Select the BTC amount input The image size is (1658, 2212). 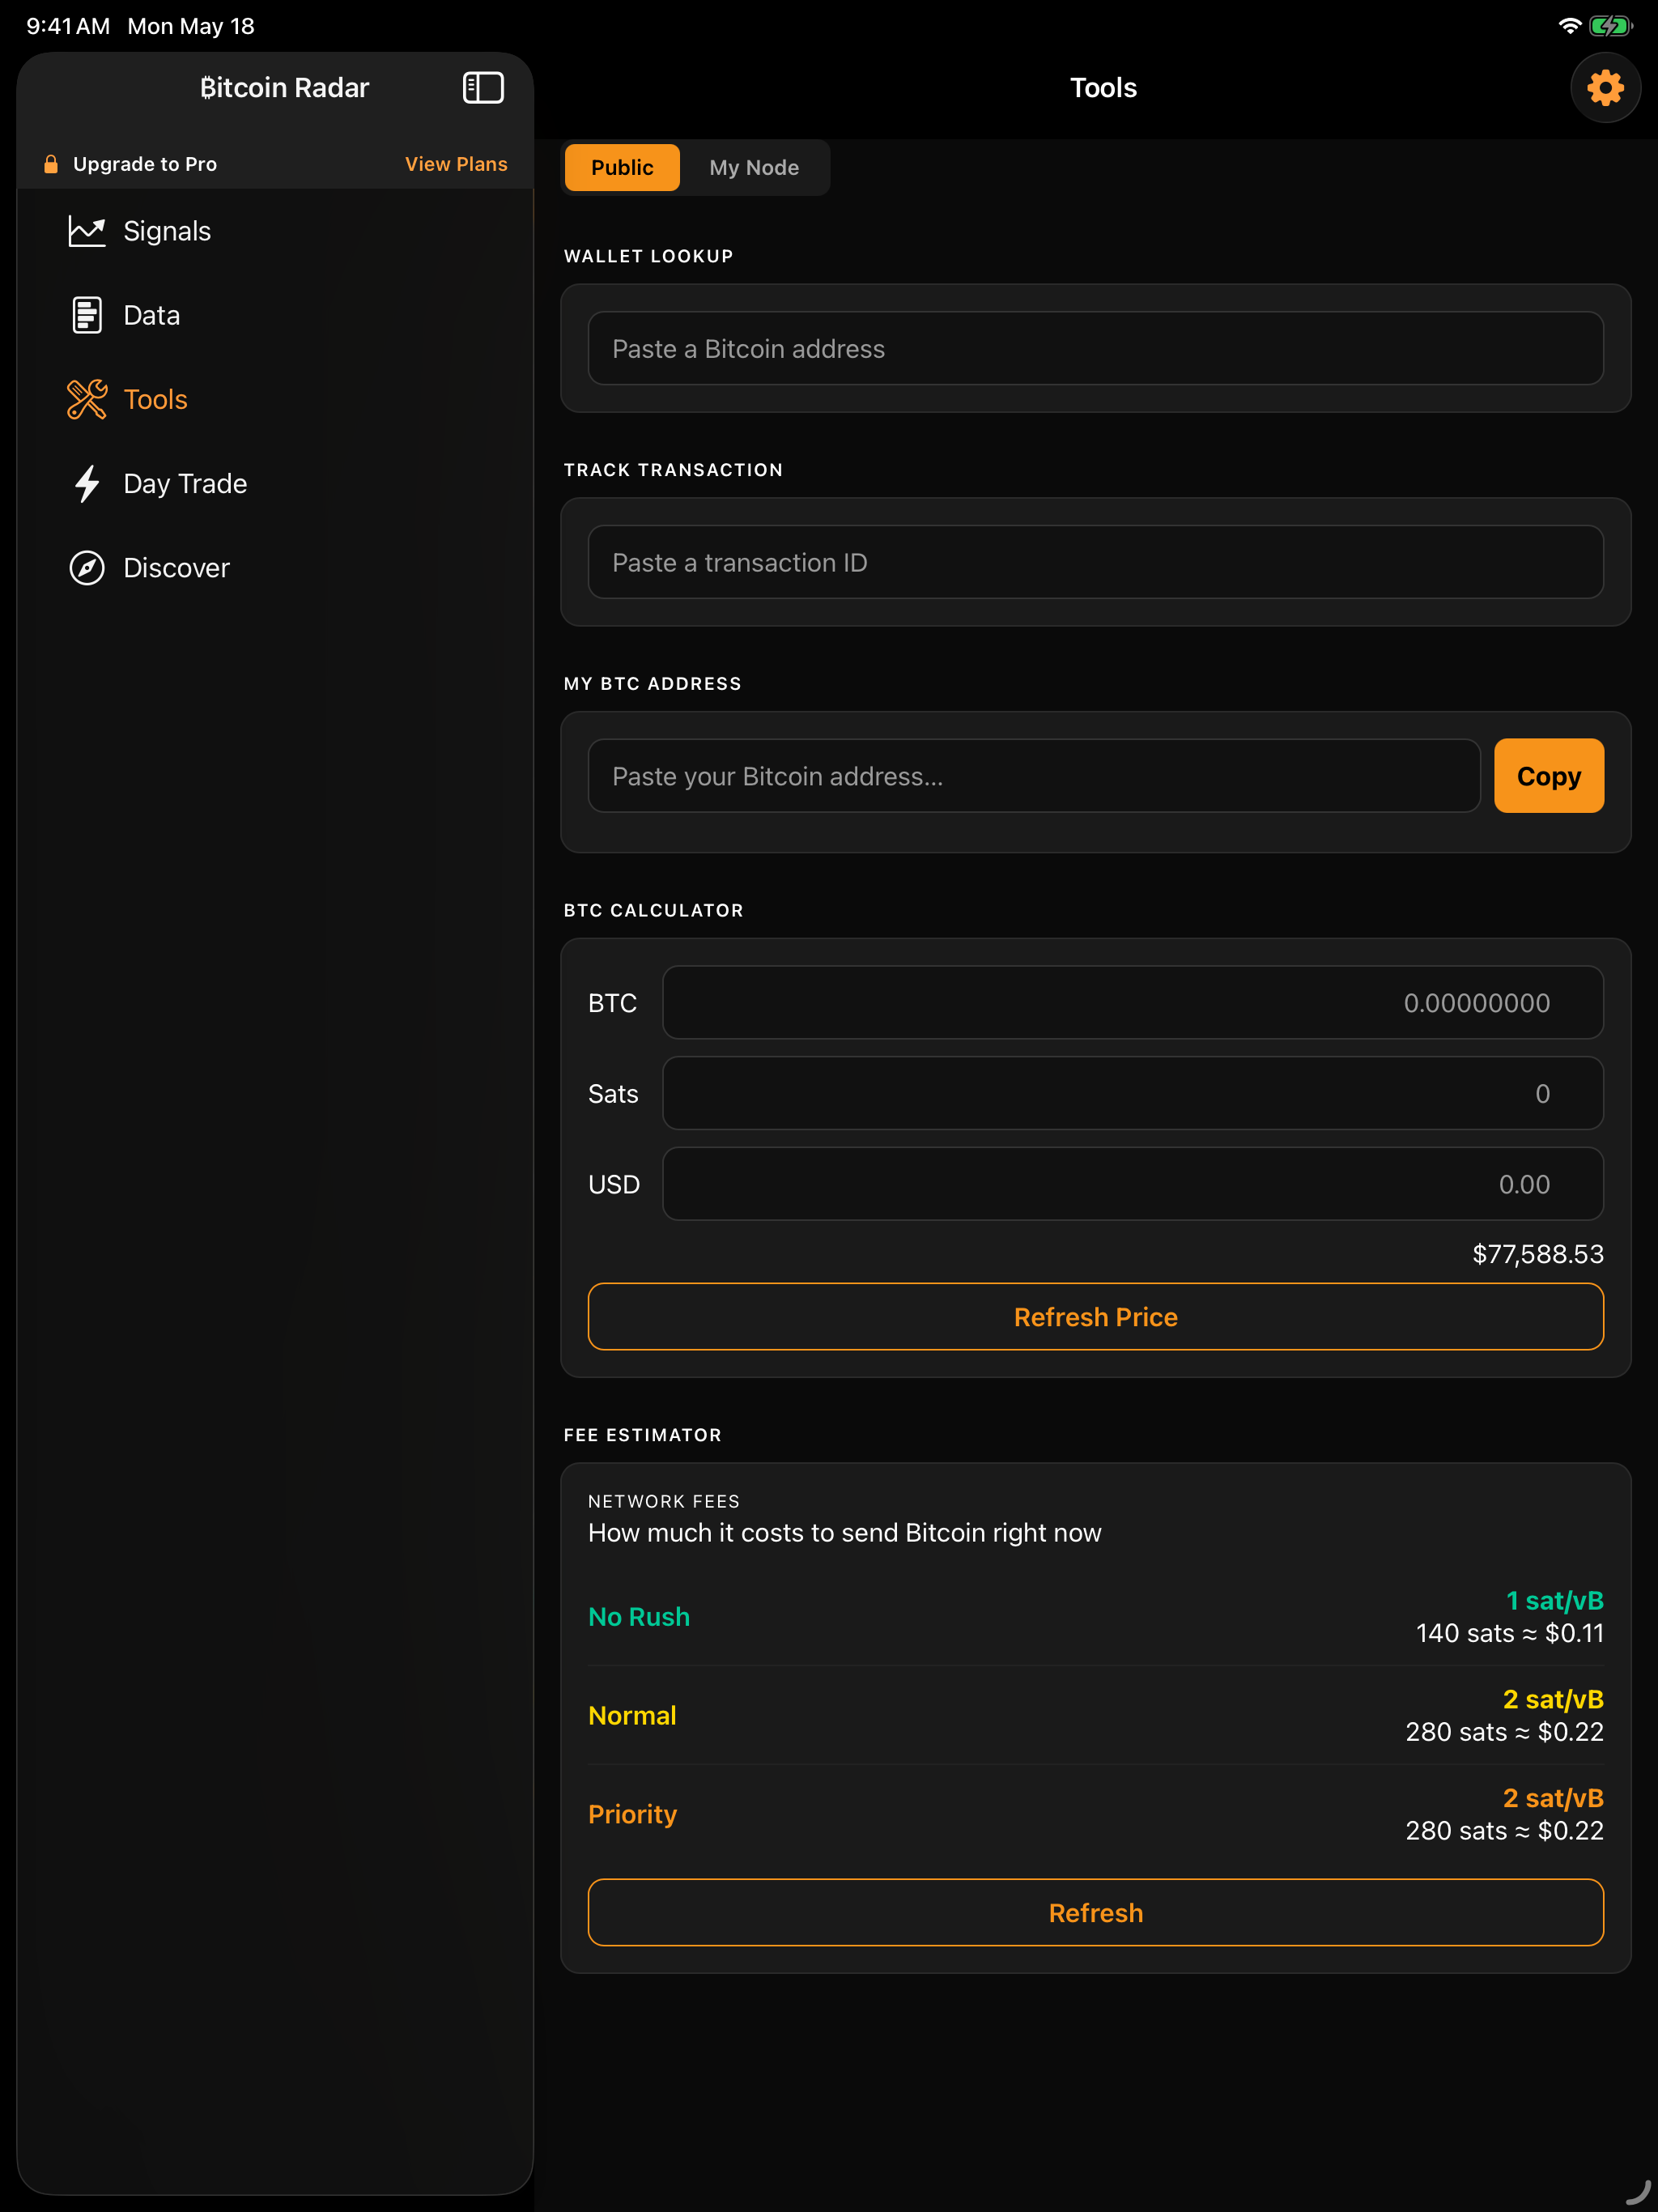click(1133, 1003)
